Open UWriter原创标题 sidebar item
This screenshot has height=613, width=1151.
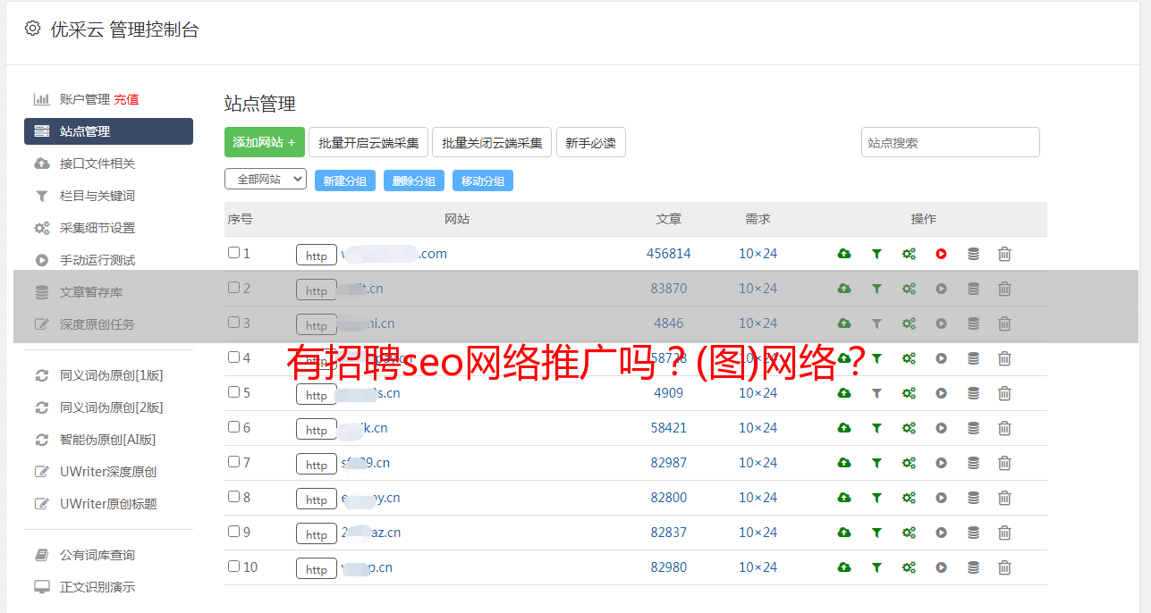click(108, 504)
